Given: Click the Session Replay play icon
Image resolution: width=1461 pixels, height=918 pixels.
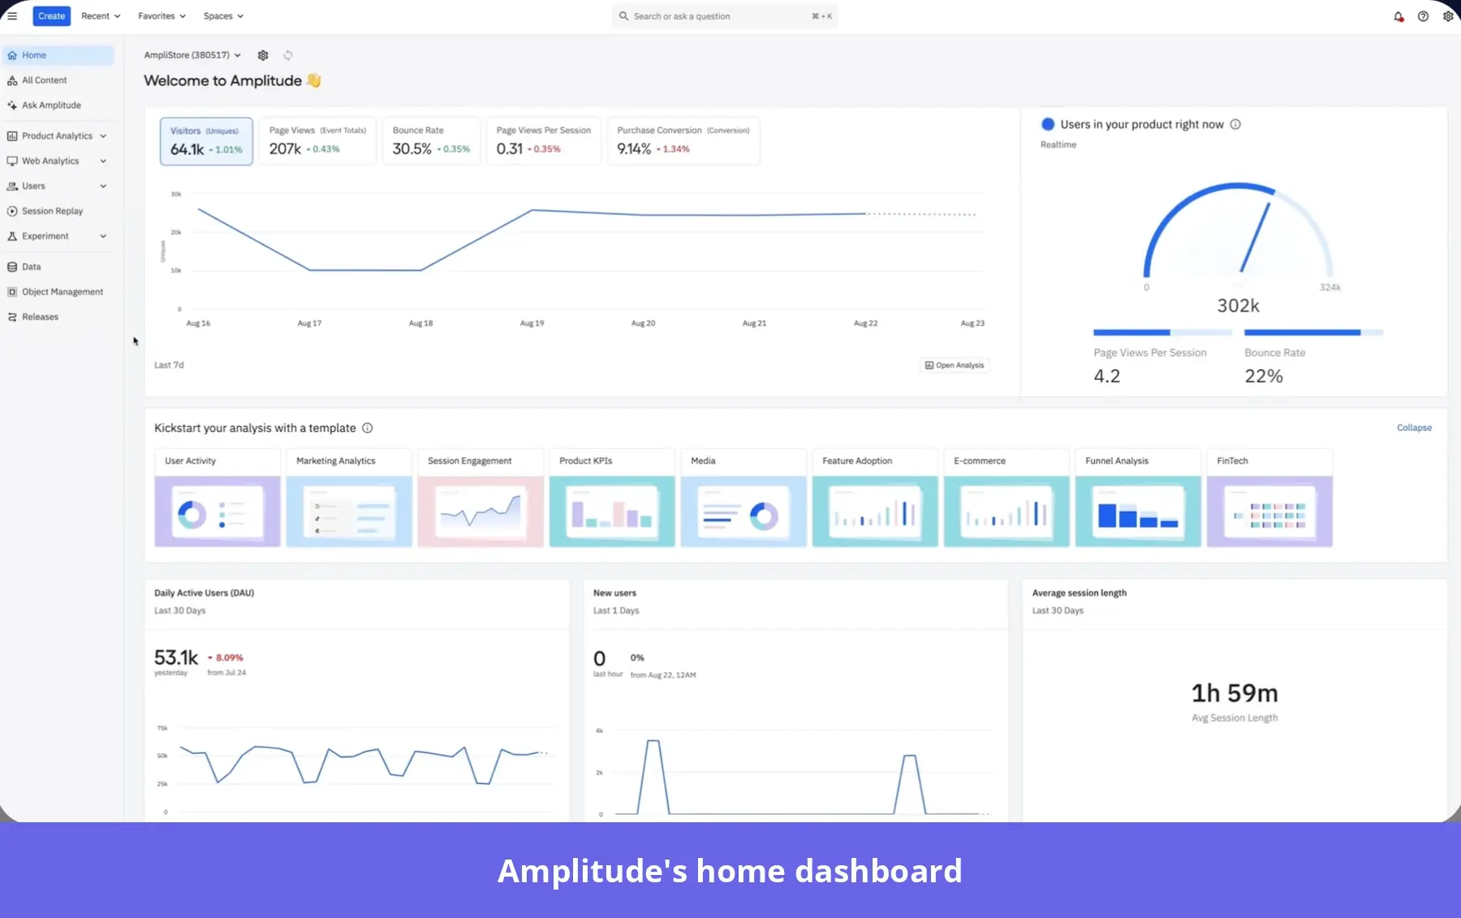Looking at the screenshot, I should point(12,211).
